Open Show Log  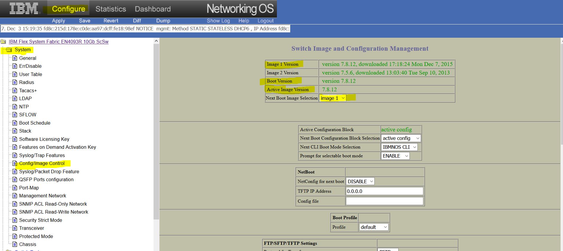tap(218, 21)
